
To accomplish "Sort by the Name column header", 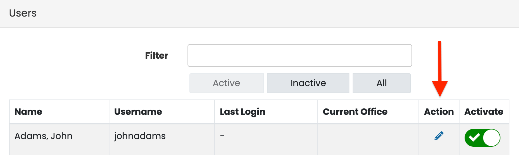I will point(28,112).
